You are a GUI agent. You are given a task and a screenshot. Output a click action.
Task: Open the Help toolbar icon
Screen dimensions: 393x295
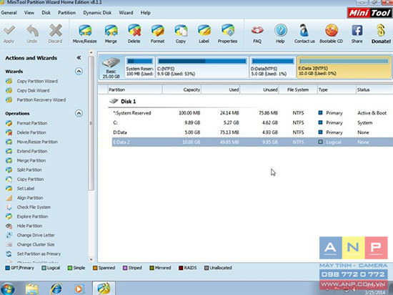[x=281, y=31]
